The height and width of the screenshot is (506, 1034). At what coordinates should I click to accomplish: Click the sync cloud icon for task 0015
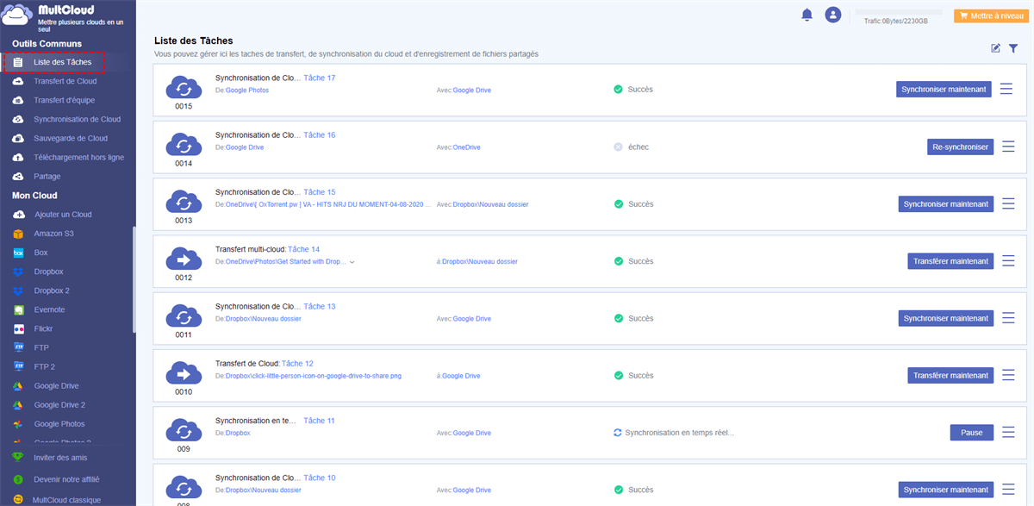coord(184,87)
